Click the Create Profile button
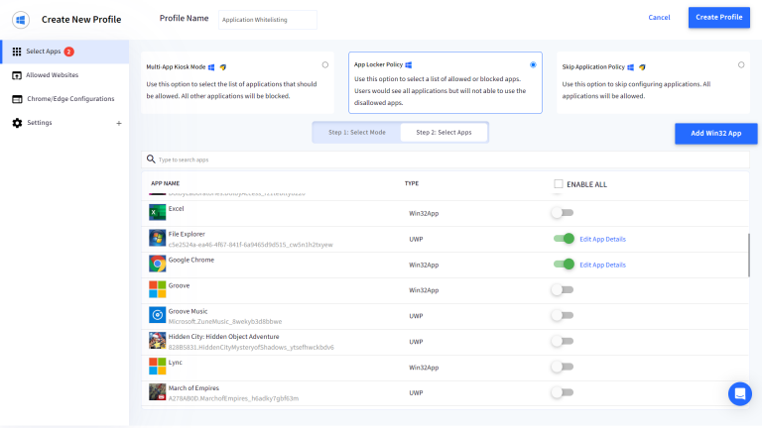This screenshot has height=428, width=762. tap(718, 18)
